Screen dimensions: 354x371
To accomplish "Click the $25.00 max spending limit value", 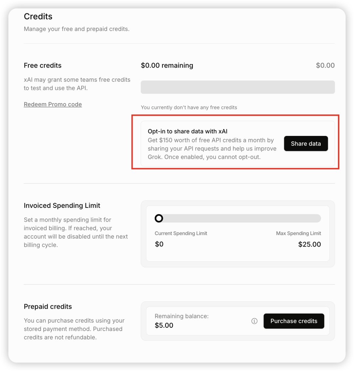I will 309,244.
